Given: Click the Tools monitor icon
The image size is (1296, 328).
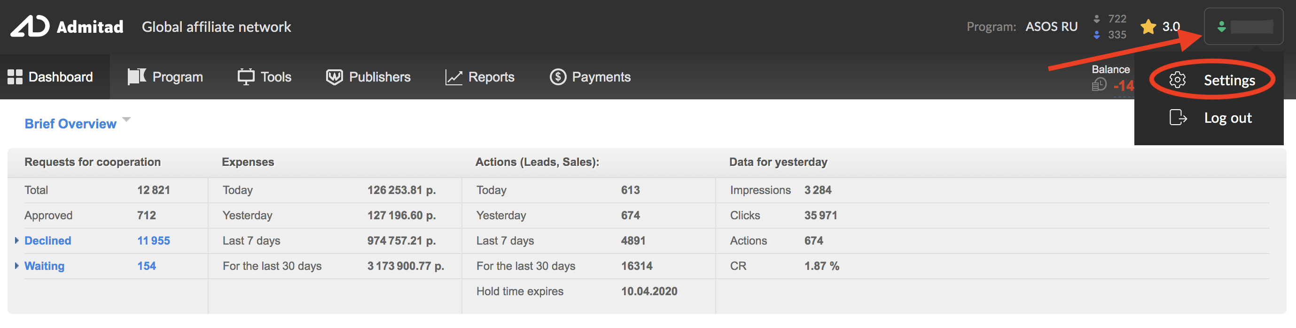Looking at the screenshot, I should (245, 77).
